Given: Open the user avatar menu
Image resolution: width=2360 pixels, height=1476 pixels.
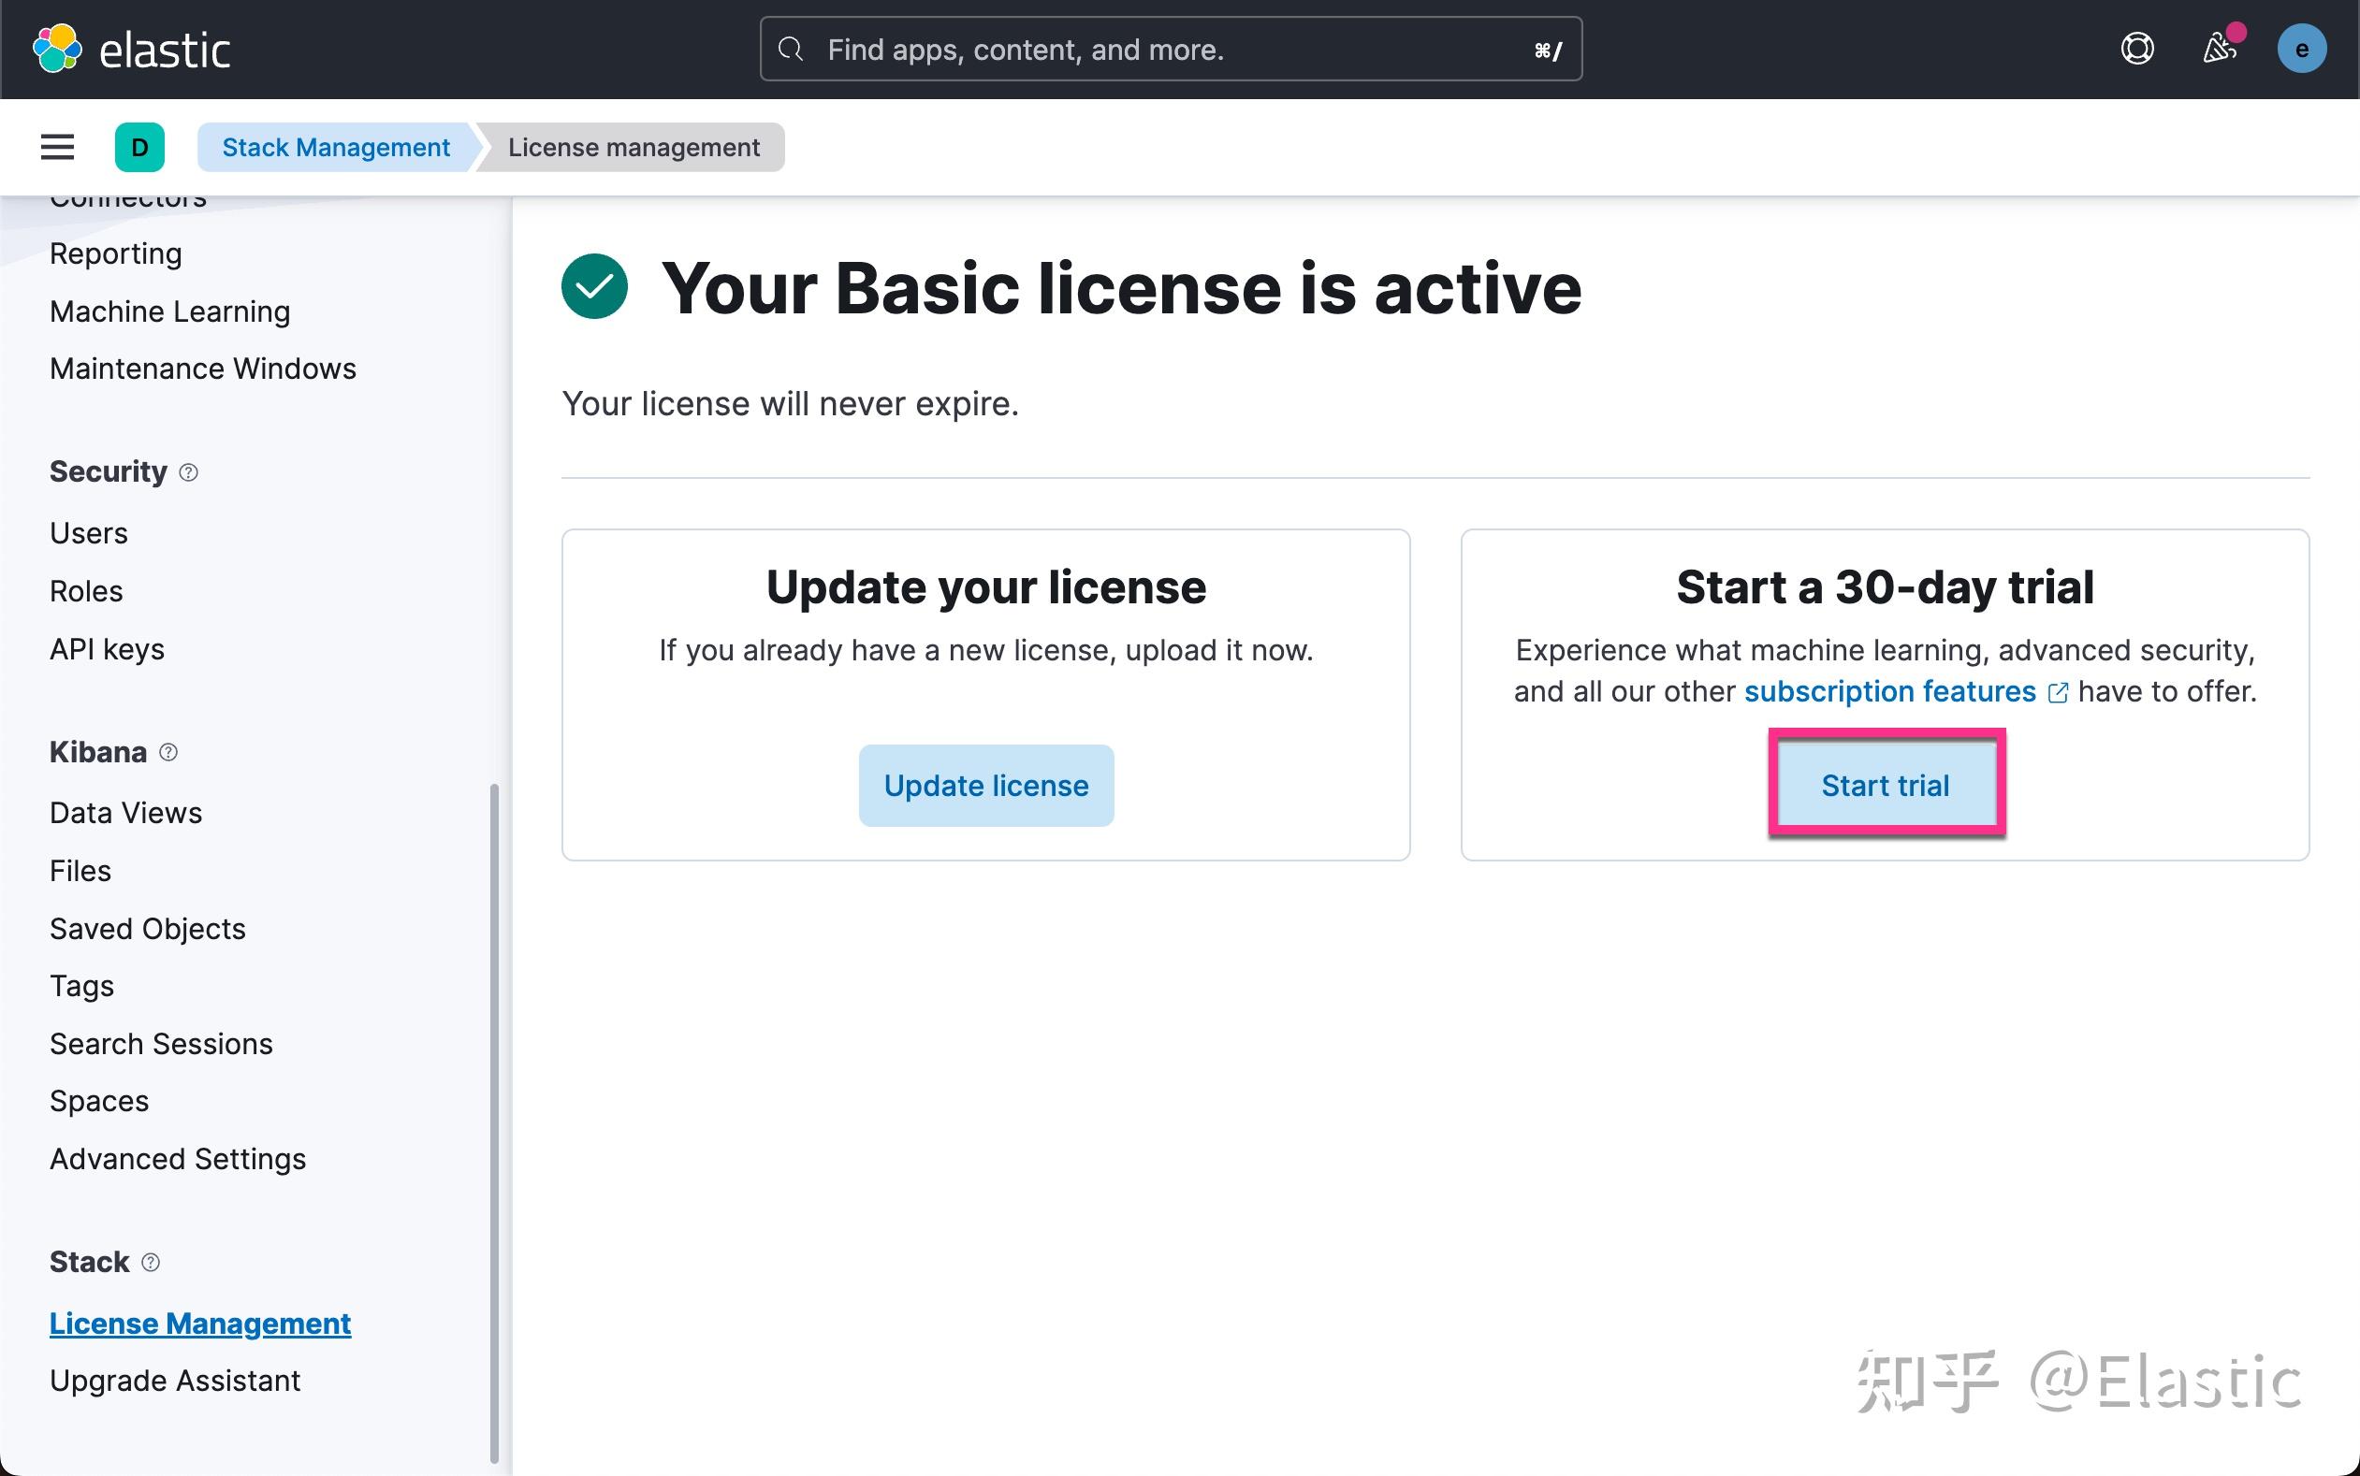Looking at the screenshot, I should pyautogui.click(x=2301, y=49).
